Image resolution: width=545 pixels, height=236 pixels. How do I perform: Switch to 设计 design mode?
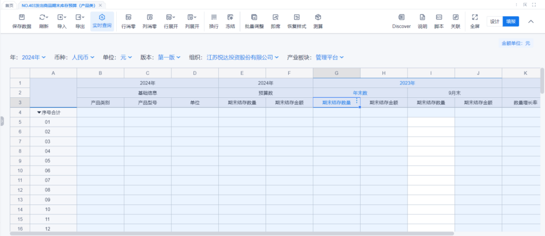pyautogui.click(x=495, y=22)
